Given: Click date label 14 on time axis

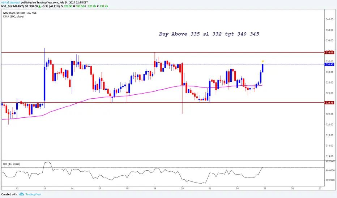Looking at the screenshot, I should [72, 189].
